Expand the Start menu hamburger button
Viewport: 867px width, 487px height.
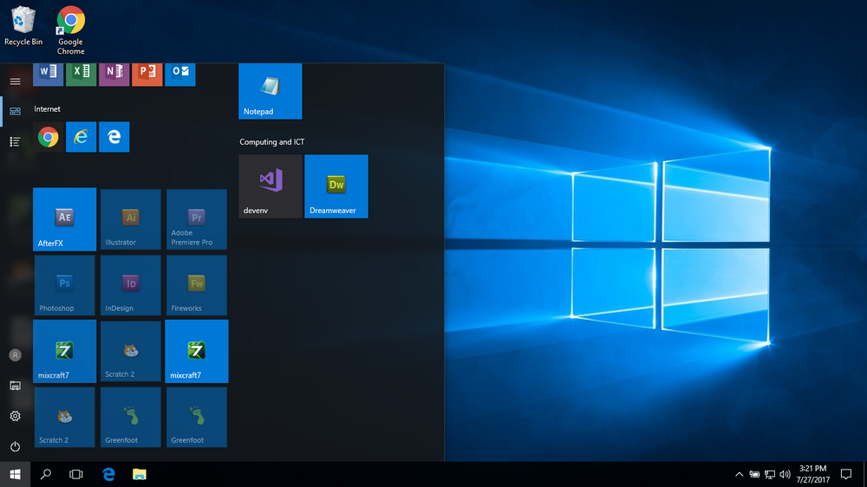tap(15, 81)
